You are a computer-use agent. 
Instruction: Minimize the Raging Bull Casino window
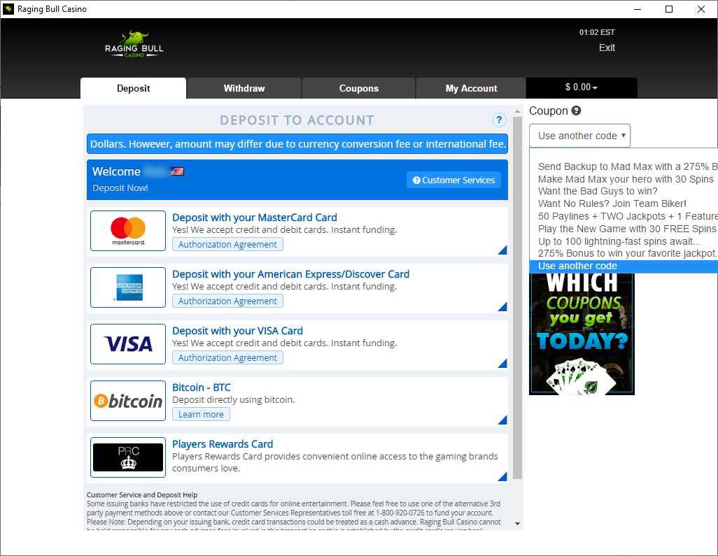click(x=637, y=9)
